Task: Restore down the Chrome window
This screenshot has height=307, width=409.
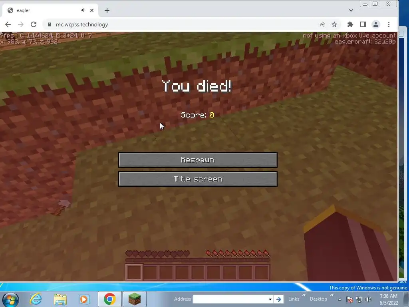Action: (375, 4)
